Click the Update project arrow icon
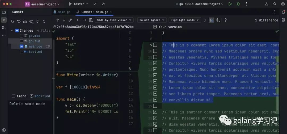The image size is (287, 134). 95,4
